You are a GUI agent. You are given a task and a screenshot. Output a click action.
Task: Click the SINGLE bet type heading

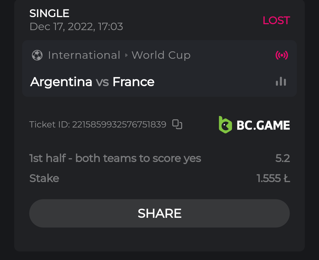[49, 13]
